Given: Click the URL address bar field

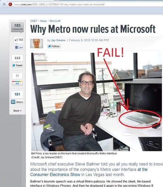Looking at the screenshot, I should pos(83,4).
